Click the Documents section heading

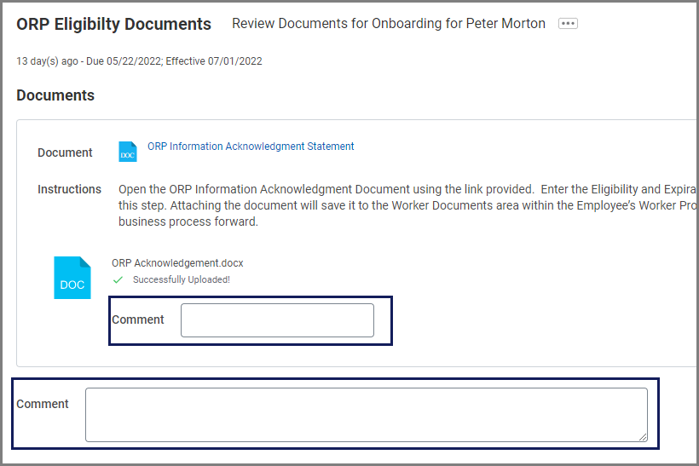(55, 95)
